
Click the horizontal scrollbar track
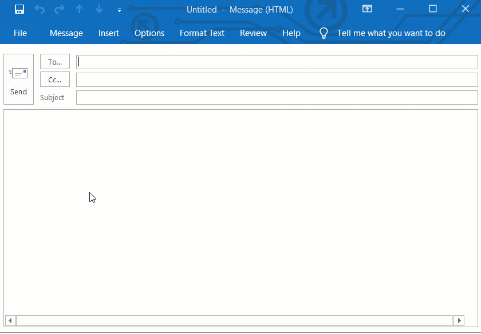(x=234, y=320)
